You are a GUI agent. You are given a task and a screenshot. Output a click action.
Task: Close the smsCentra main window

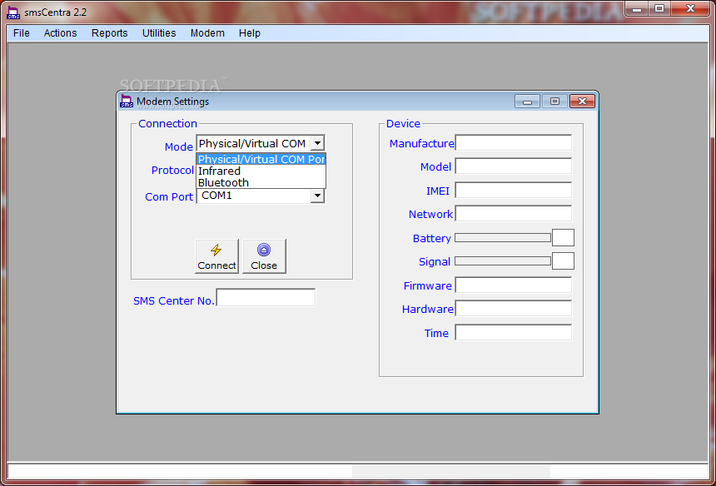pyautogui.click(x=690, y=8)
